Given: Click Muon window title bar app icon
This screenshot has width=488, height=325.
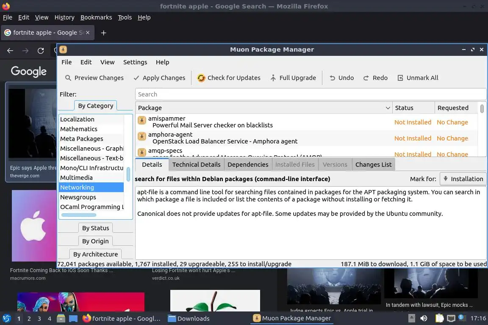Looking at the screenshot, I should pyautogui.click(x=63, y=50).
